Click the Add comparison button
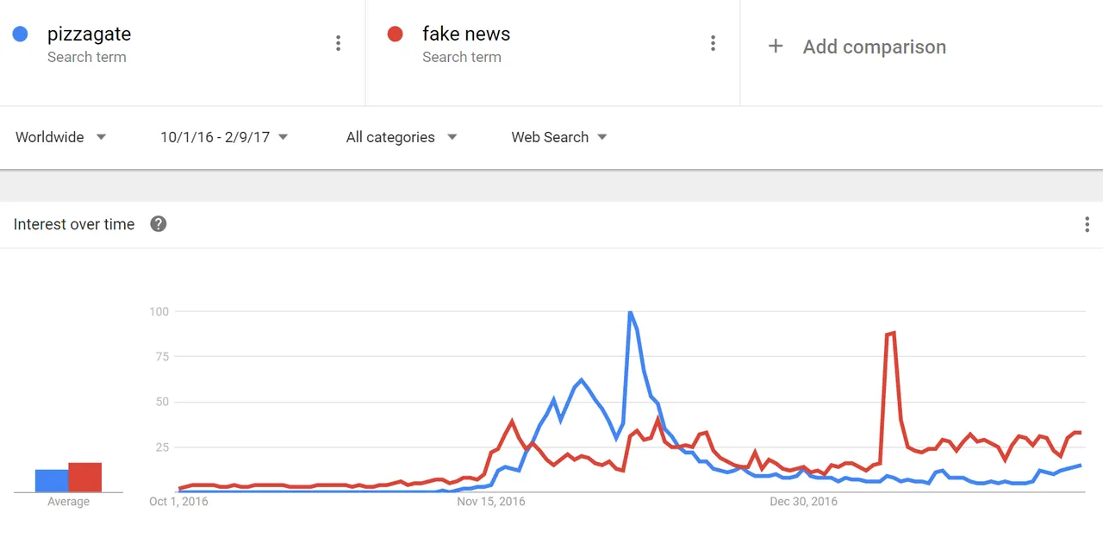Screen dimensions: 1103x544 coord(857,47)
